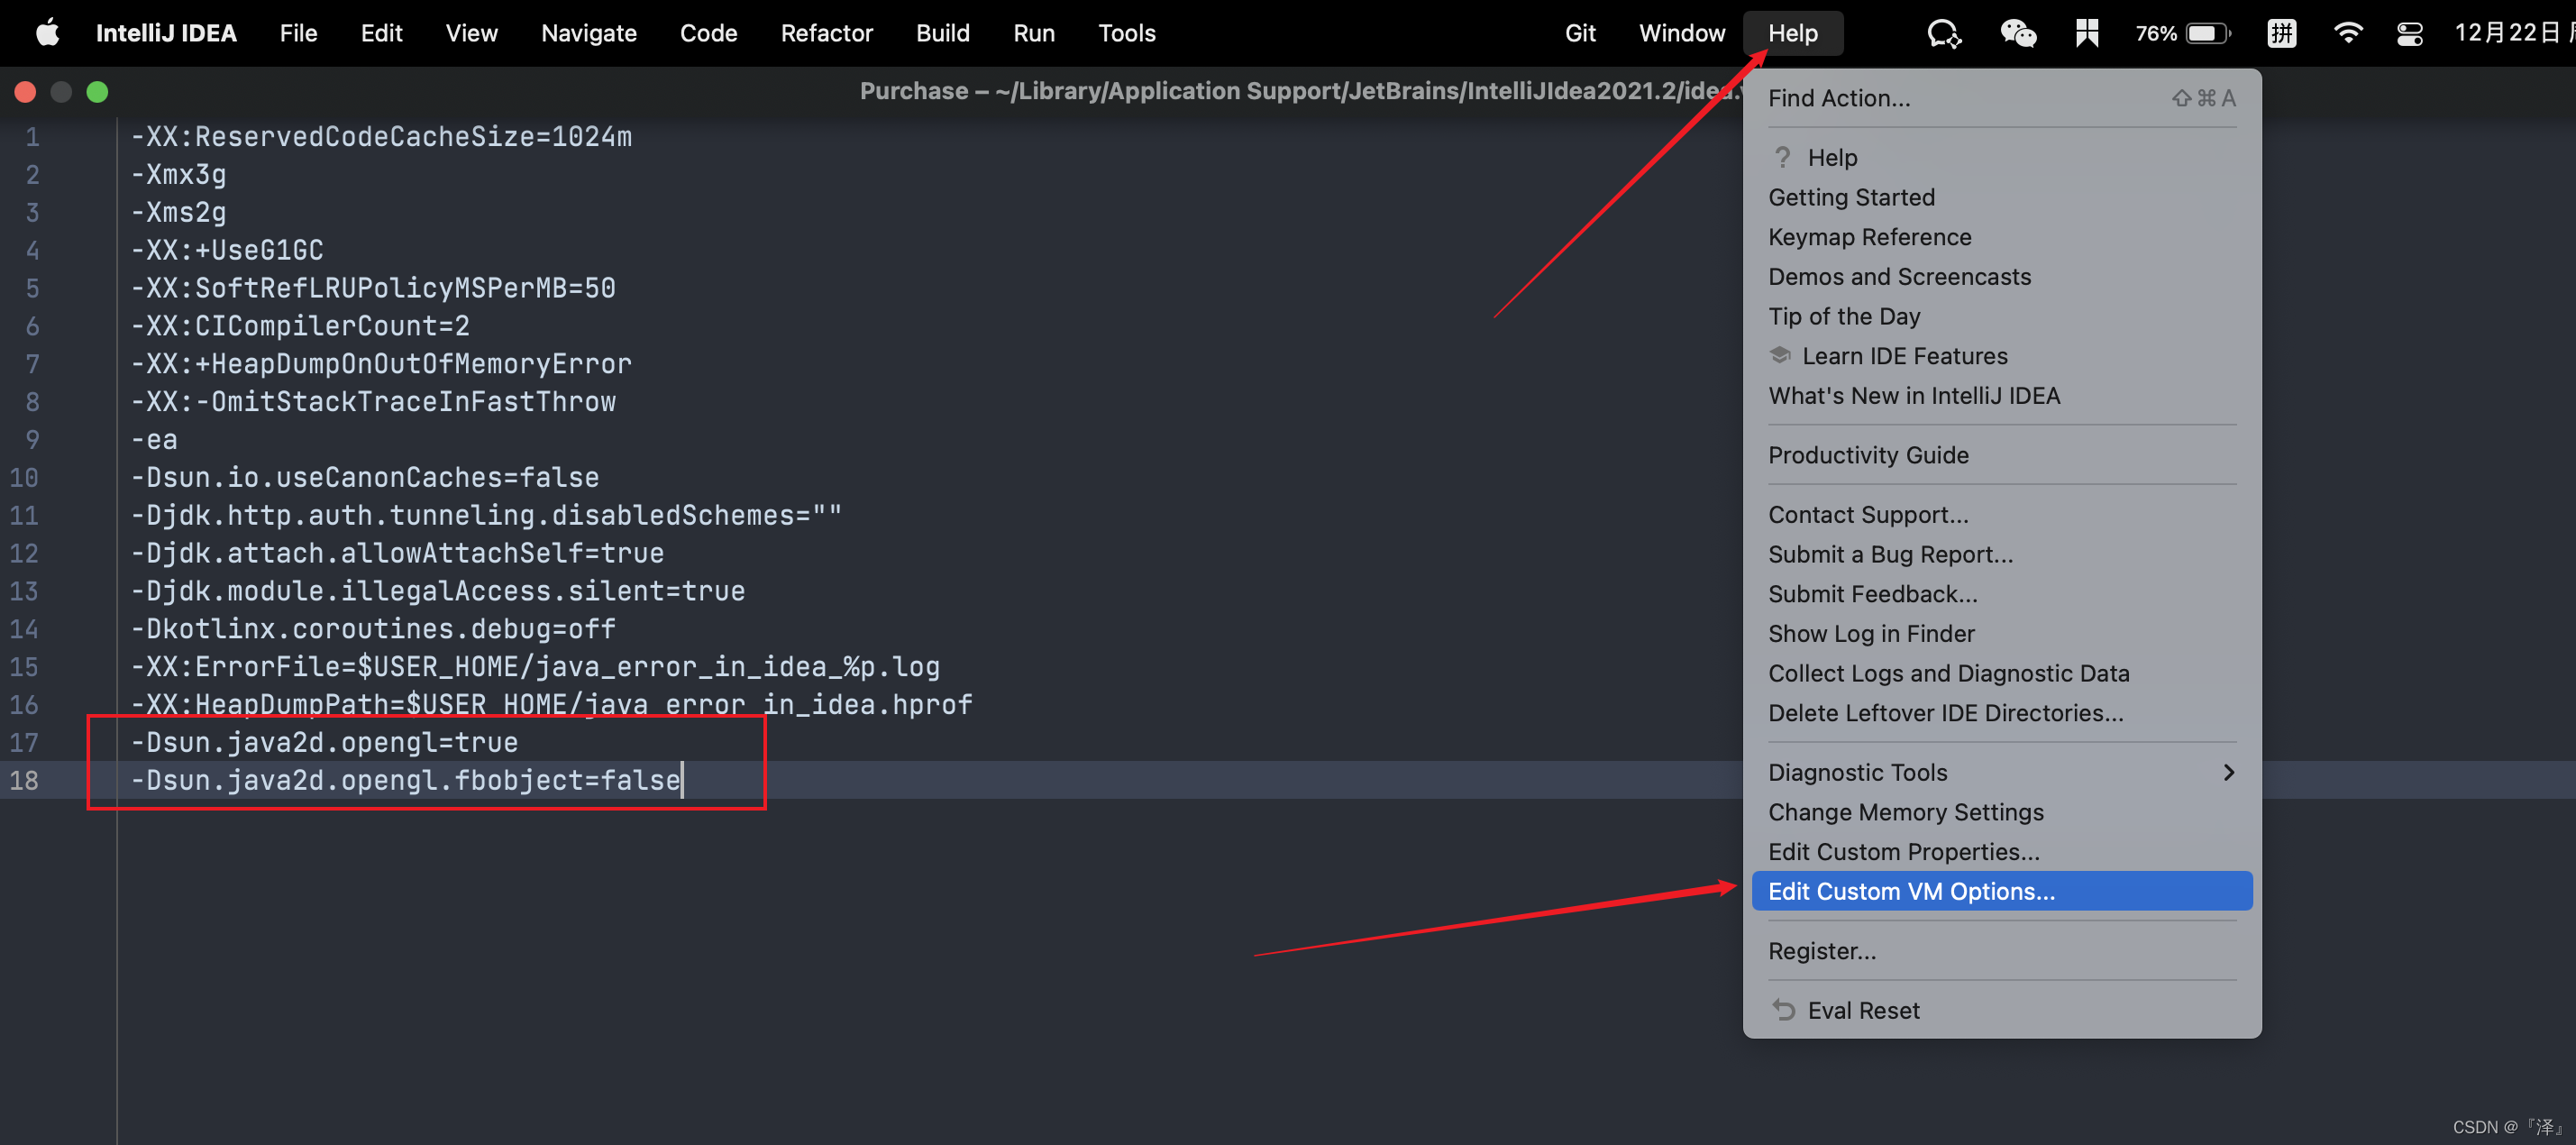Click line -Xmx3g in editor
The width and height of the screenshot is (2576, 1145).
coord(178,174)
